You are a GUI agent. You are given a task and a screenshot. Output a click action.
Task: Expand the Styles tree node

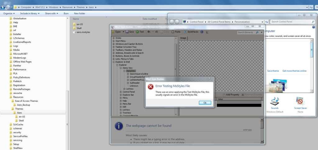click(x=113, y=38)
